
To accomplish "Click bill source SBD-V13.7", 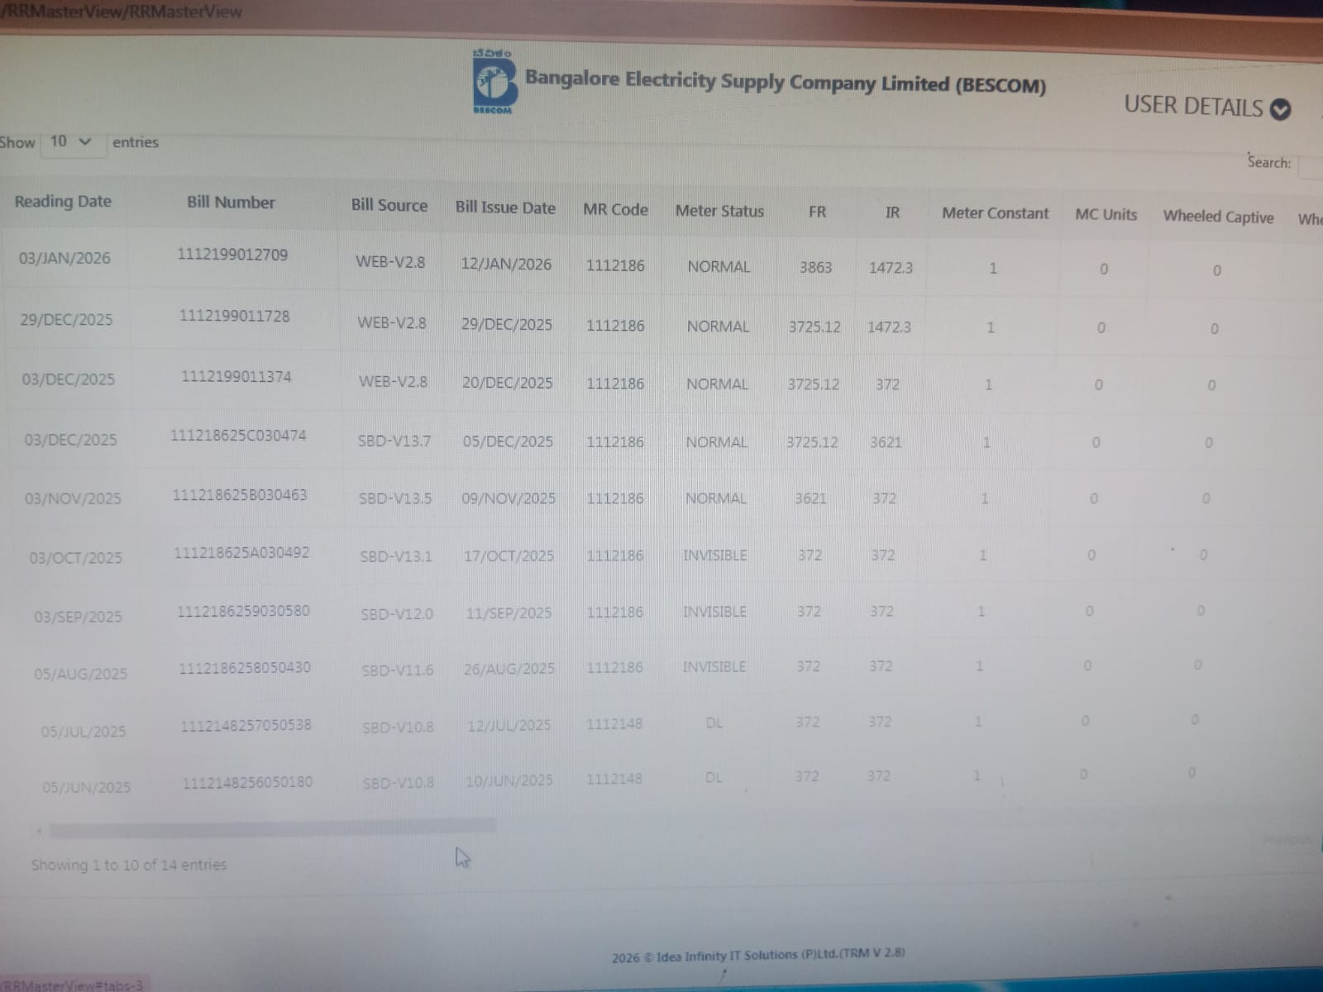I will coord(394,441).
